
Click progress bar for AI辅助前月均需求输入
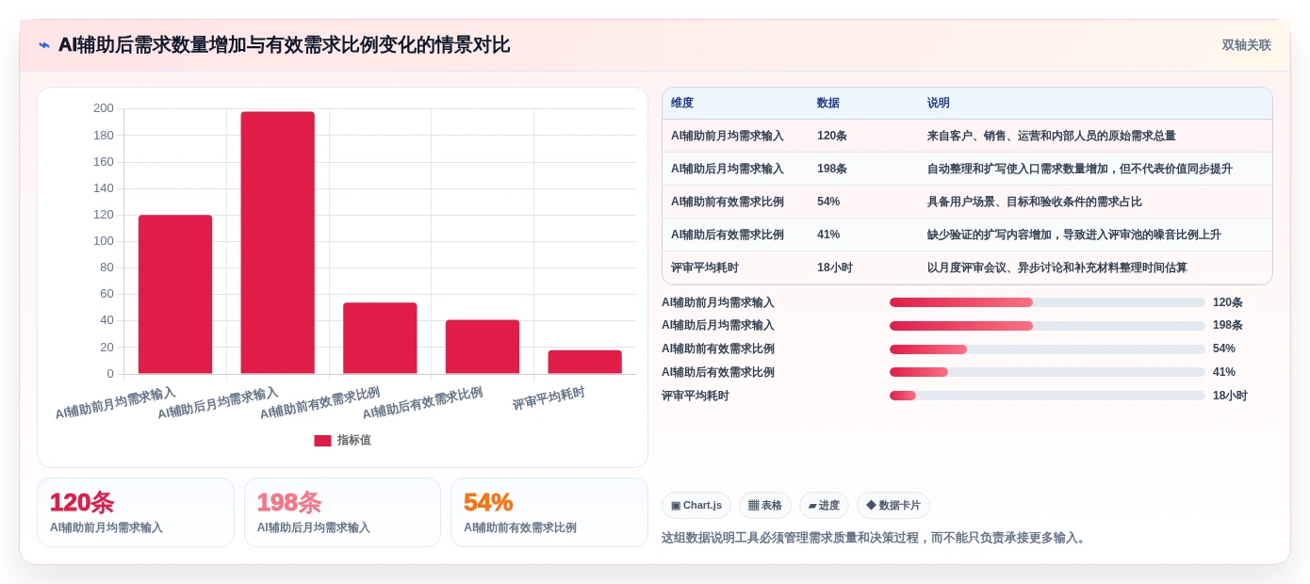(1047, 302)
